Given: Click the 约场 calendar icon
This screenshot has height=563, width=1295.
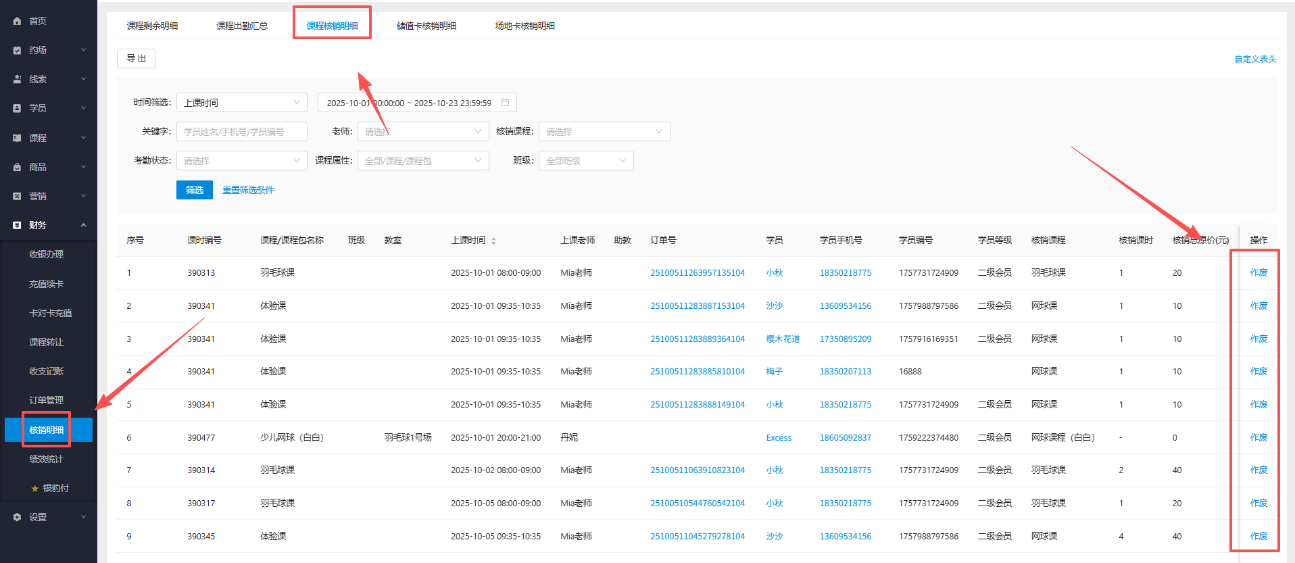Looking at the screenshot, I should (x=17, y=50).
